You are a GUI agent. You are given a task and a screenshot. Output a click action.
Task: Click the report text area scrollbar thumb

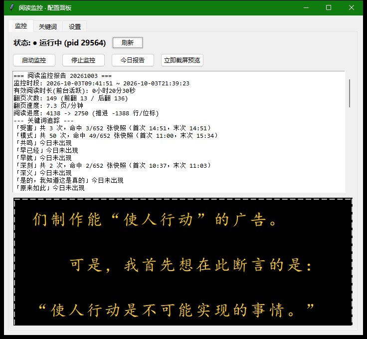click(x=350, y=93)
